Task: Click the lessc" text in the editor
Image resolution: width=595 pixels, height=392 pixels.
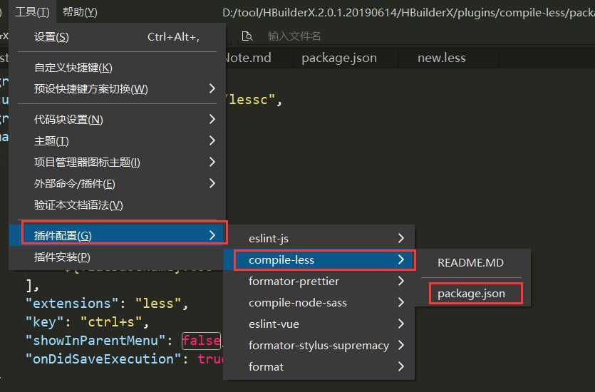Action: pyautogui.click(x=252, y=100)
